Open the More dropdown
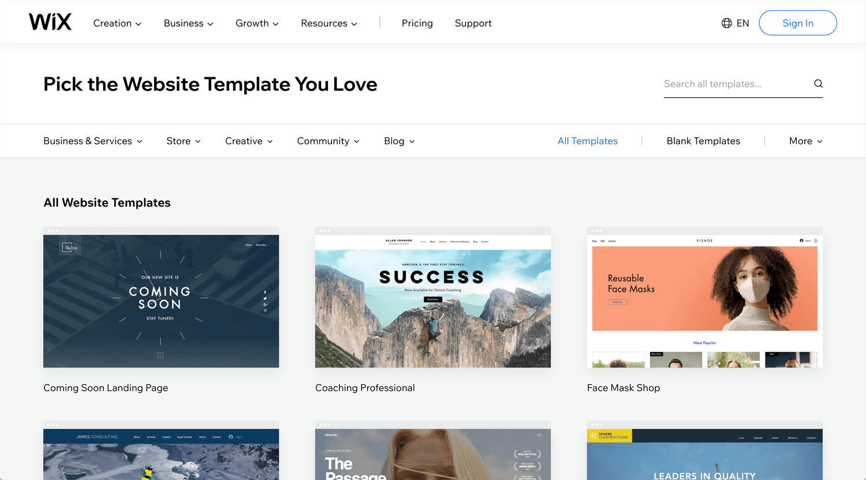The image size is (866, 480). (805, 141)
